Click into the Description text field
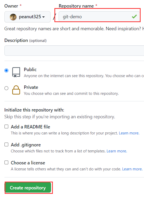This screenshot has width=144, height=198. click(74, 51)
